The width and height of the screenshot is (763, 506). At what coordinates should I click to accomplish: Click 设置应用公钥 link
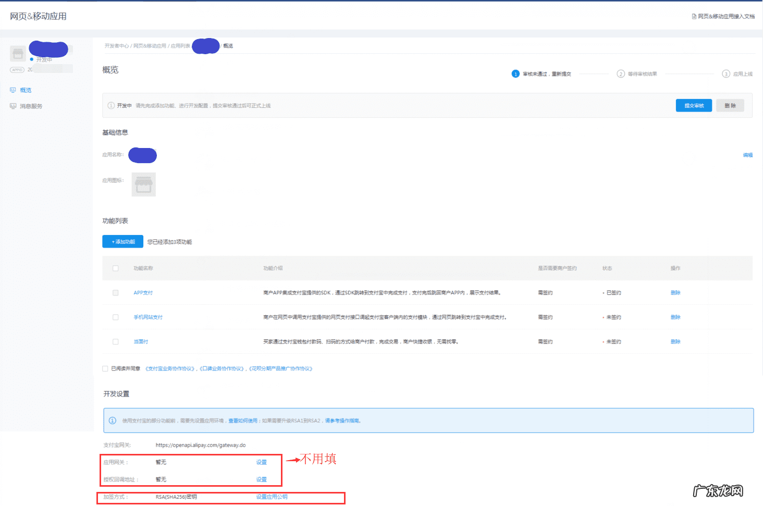272,497
